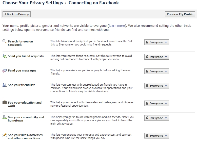Click the briefcase education and work icon
Image resolution: width=198 pixels, height=144 pixels.
[5, 103]
